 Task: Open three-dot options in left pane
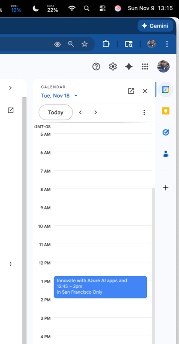click(x=10, y=264)
